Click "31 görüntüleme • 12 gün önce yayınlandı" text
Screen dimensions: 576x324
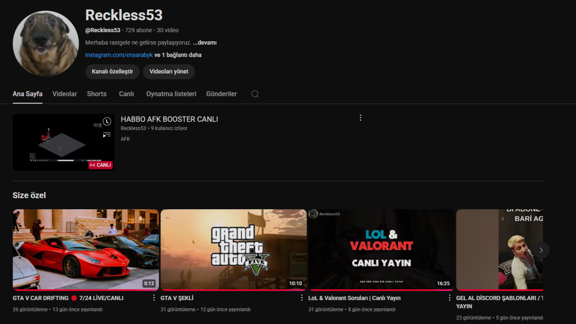[x=205, y=310]
